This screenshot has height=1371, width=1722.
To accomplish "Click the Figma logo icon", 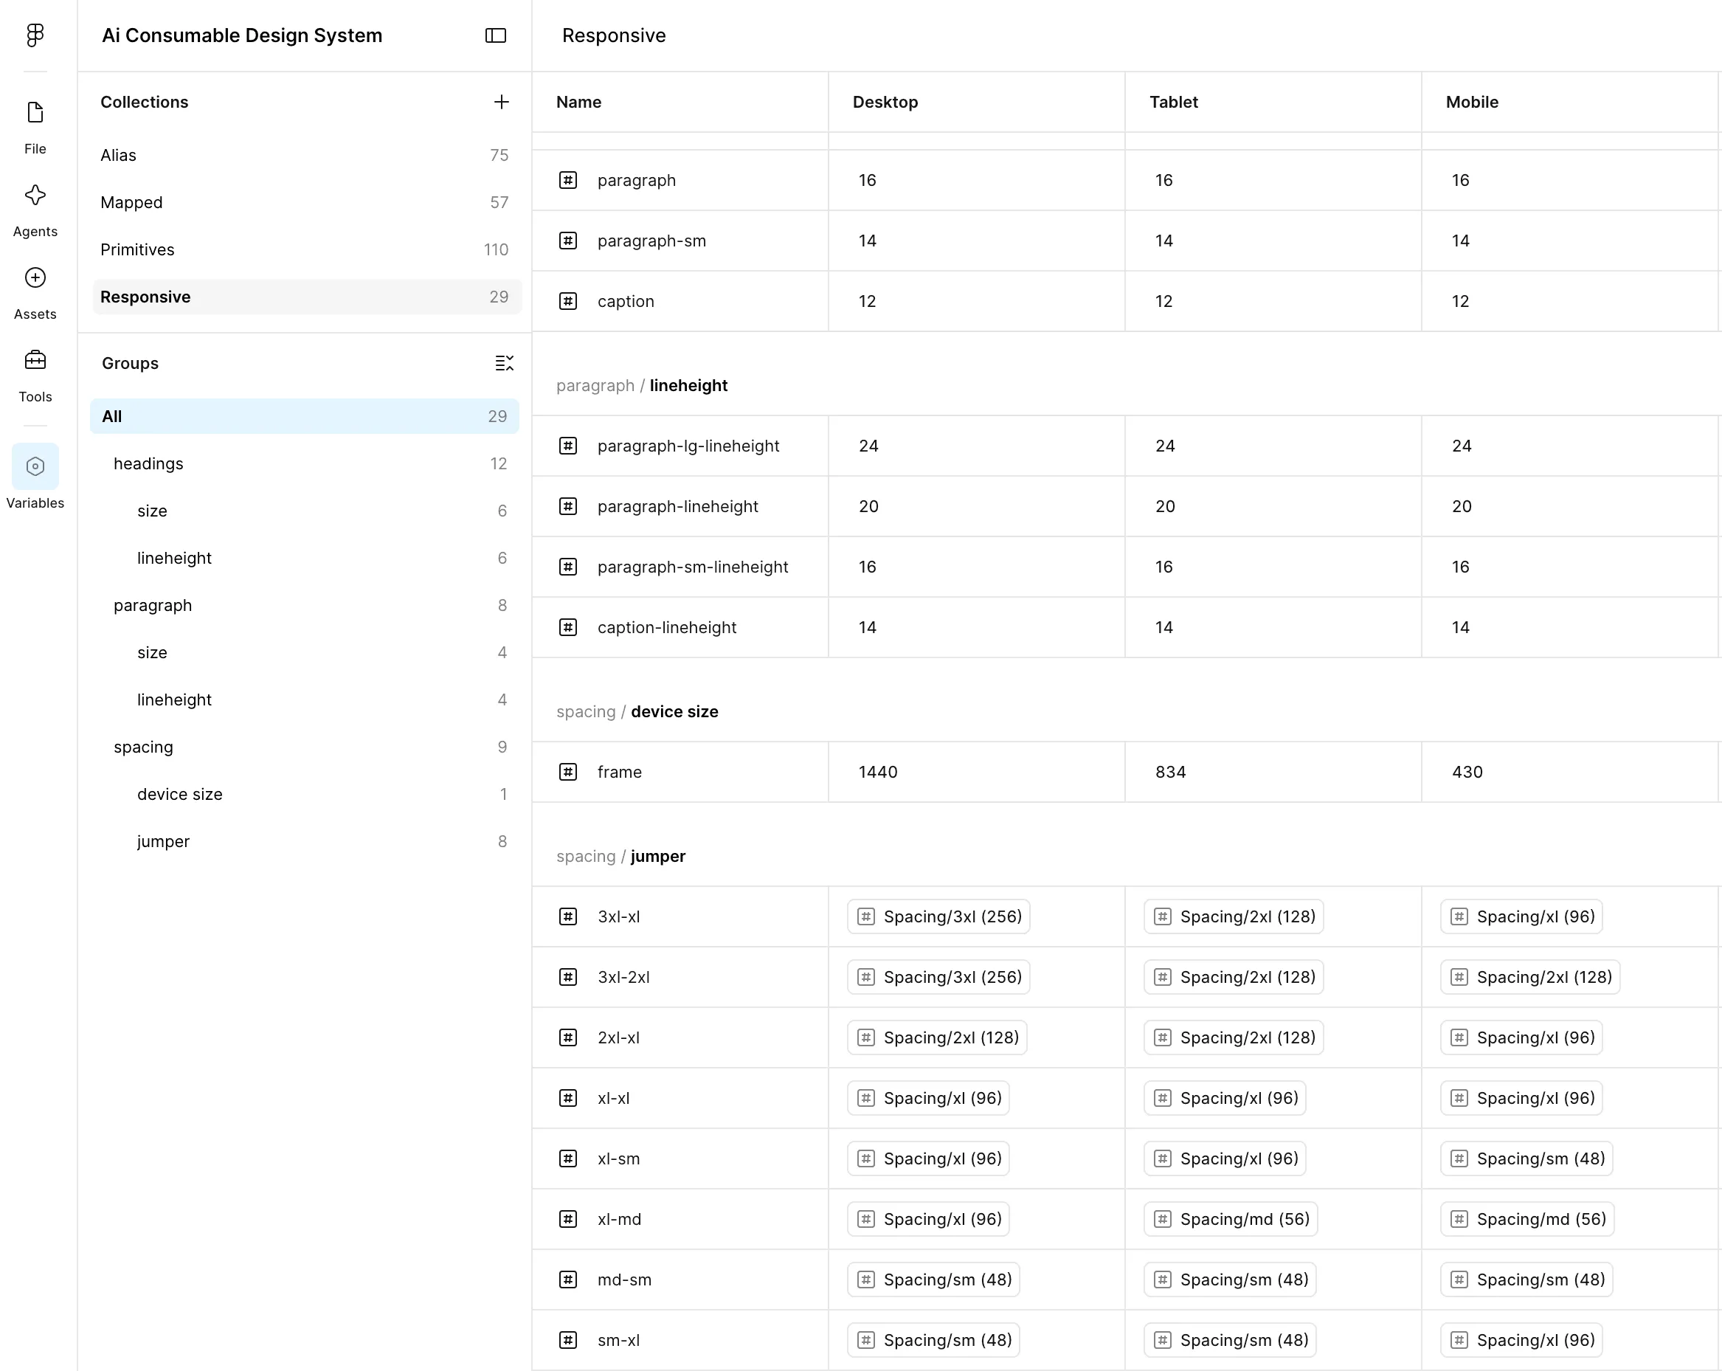I will [x=35, y=35].
